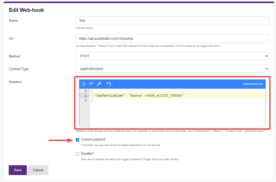
Task: Click the wrench repair icon in editor
Action: [99, 84]
